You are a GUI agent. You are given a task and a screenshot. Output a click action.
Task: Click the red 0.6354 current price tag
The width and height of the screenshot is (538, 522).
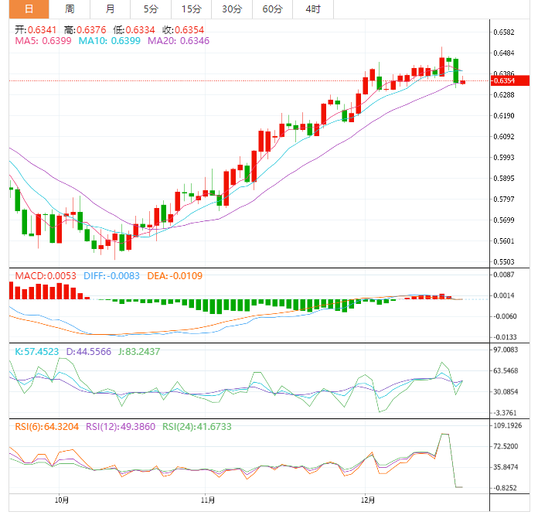510,80
